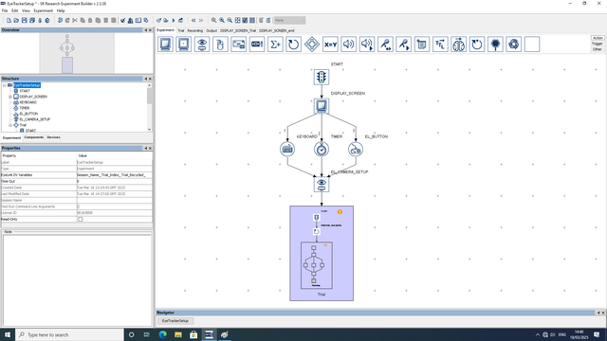Viewport: 607px width, 341px height.
Task: Open the Experiment menu
Action: (x=43, y=10)
